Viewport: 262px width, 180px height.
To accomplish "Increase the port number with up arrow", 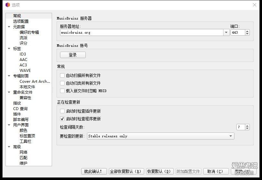I will click(247, 31).
